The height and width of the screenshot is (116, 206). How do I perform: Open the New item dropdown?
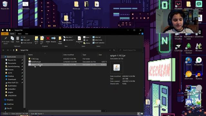68,37
